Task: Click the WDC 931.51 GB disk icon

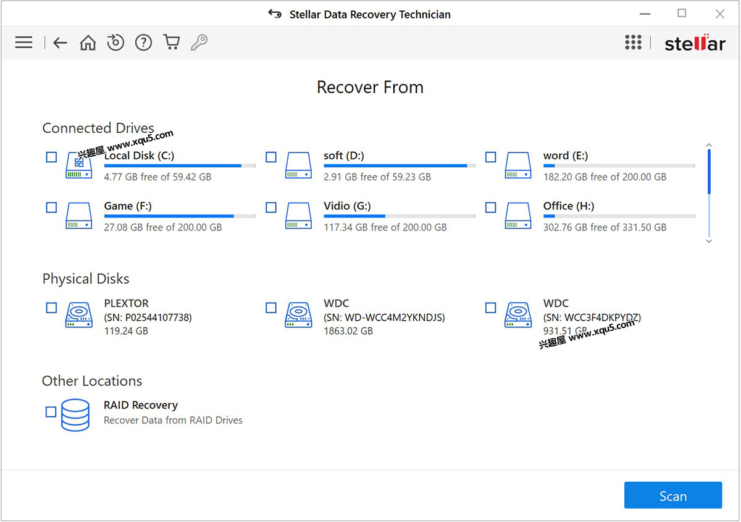Action: coord(518,315)
